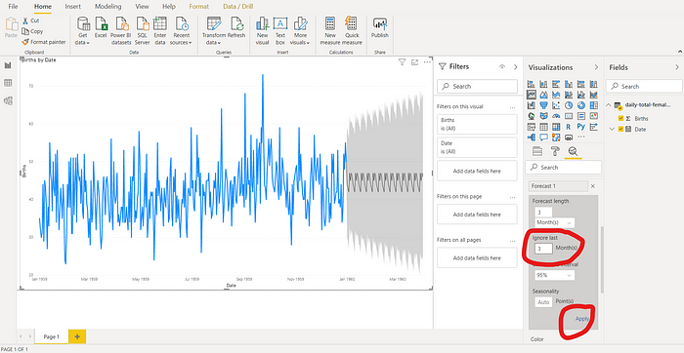Image resolution: width=684 pixels, height=353 pixels.
Task: Click the visual's filter funnel icon
Action: pos(403,62)
